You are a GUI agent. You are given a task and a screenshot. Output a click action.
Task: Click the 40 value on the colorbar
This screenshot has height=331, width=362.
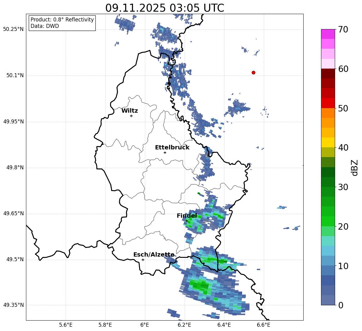tap(343, 148)
